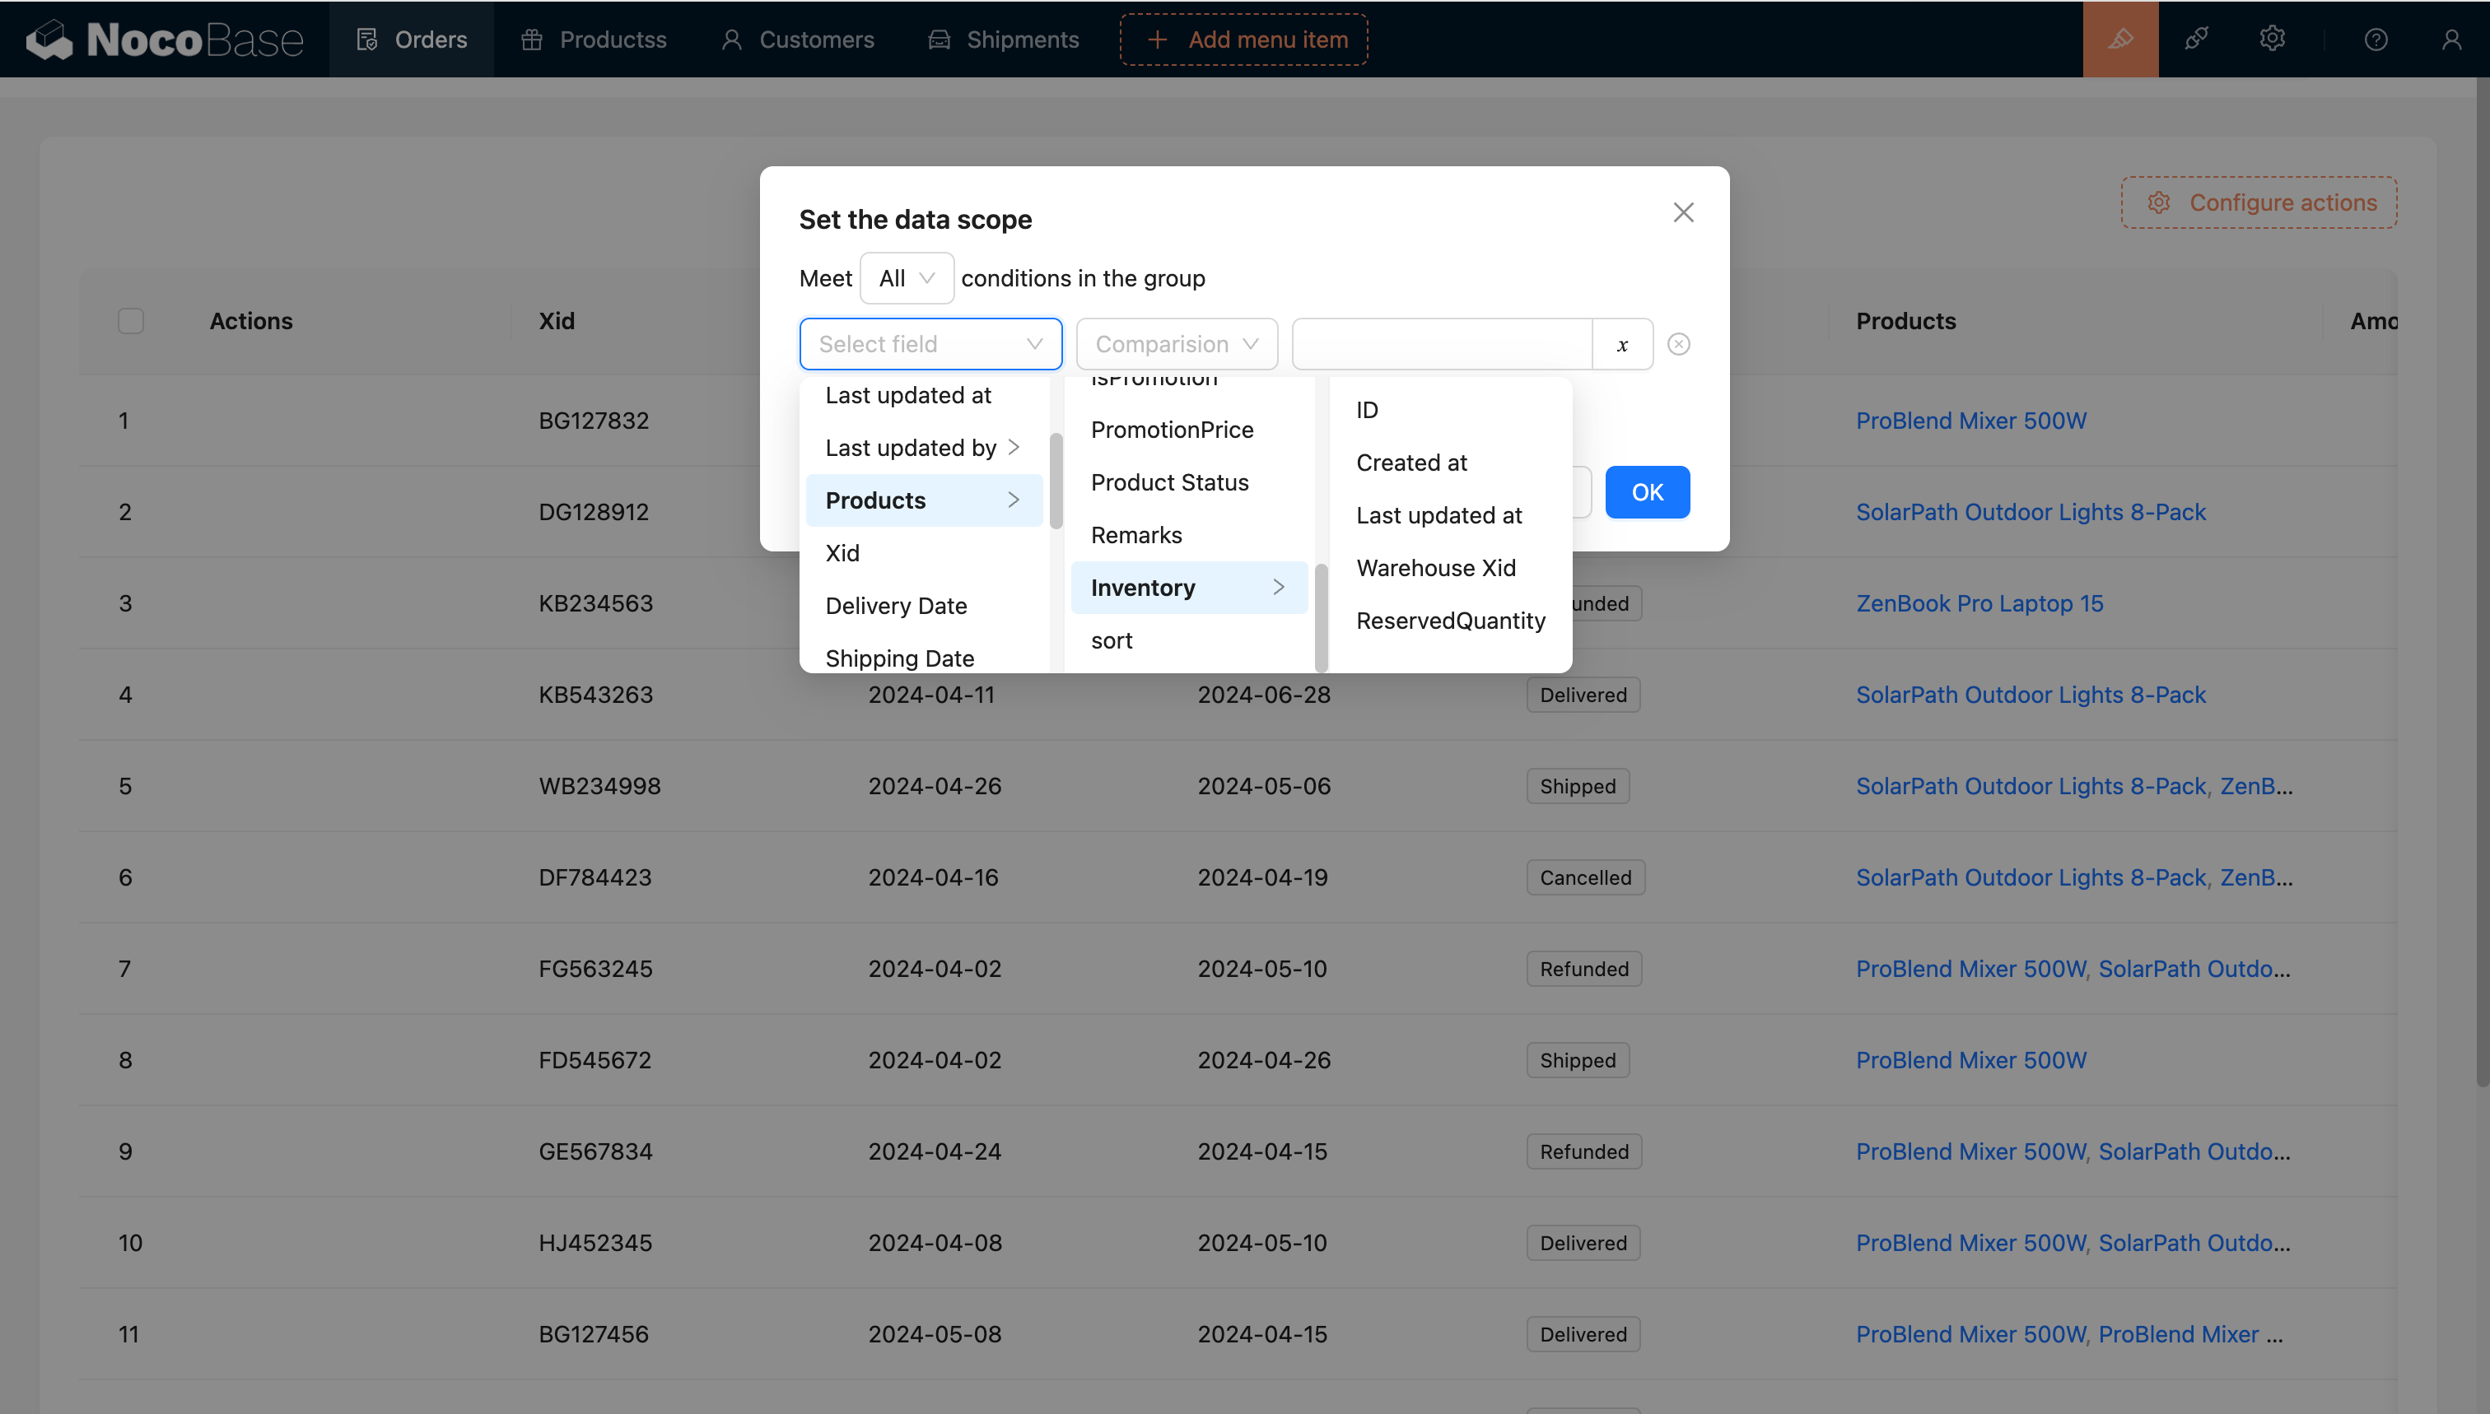Click cell WB234998
This screenshot has width=2490, height=1414.
click(599, 786)
